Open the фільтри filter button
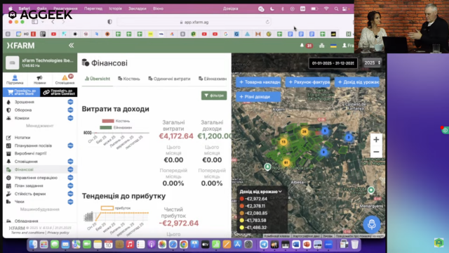Screen dimensions: 449x253 point(214,96)
